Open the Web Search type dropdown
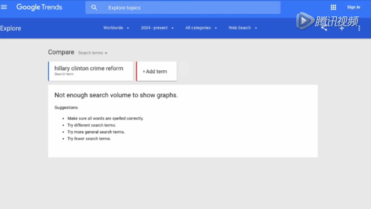 coord(242,28)
